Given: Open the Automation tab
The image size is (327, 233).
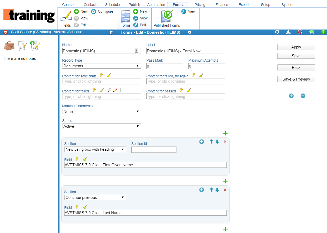Looking at the screenshot, I should (x=156, y=5).
